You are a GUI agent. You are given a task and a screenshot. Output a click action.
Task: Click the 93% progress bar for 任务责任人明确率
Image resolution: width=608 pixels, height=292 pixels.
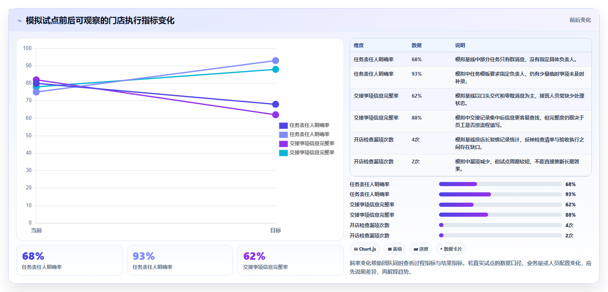[x=501, y=194]
